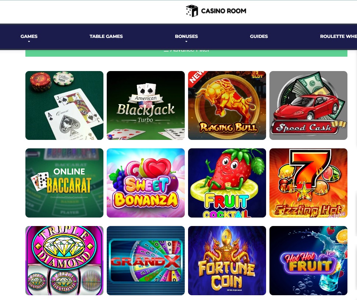Viewport: 357px width, 300px height.
Task: Open the Advance Filter green bar
Action: pyautogui.click(x=186, y=53)
